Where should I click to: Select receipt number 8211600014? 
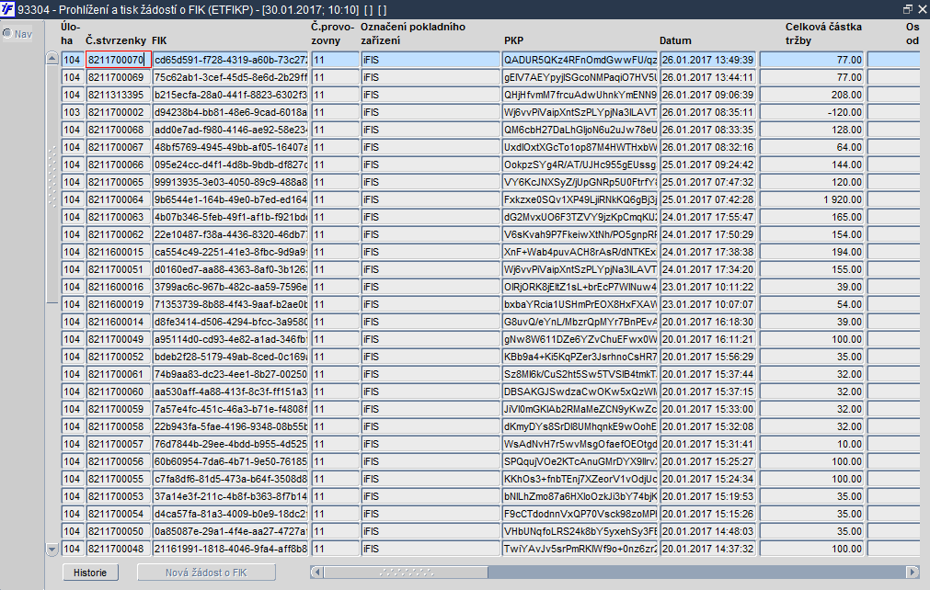(119, 322)
